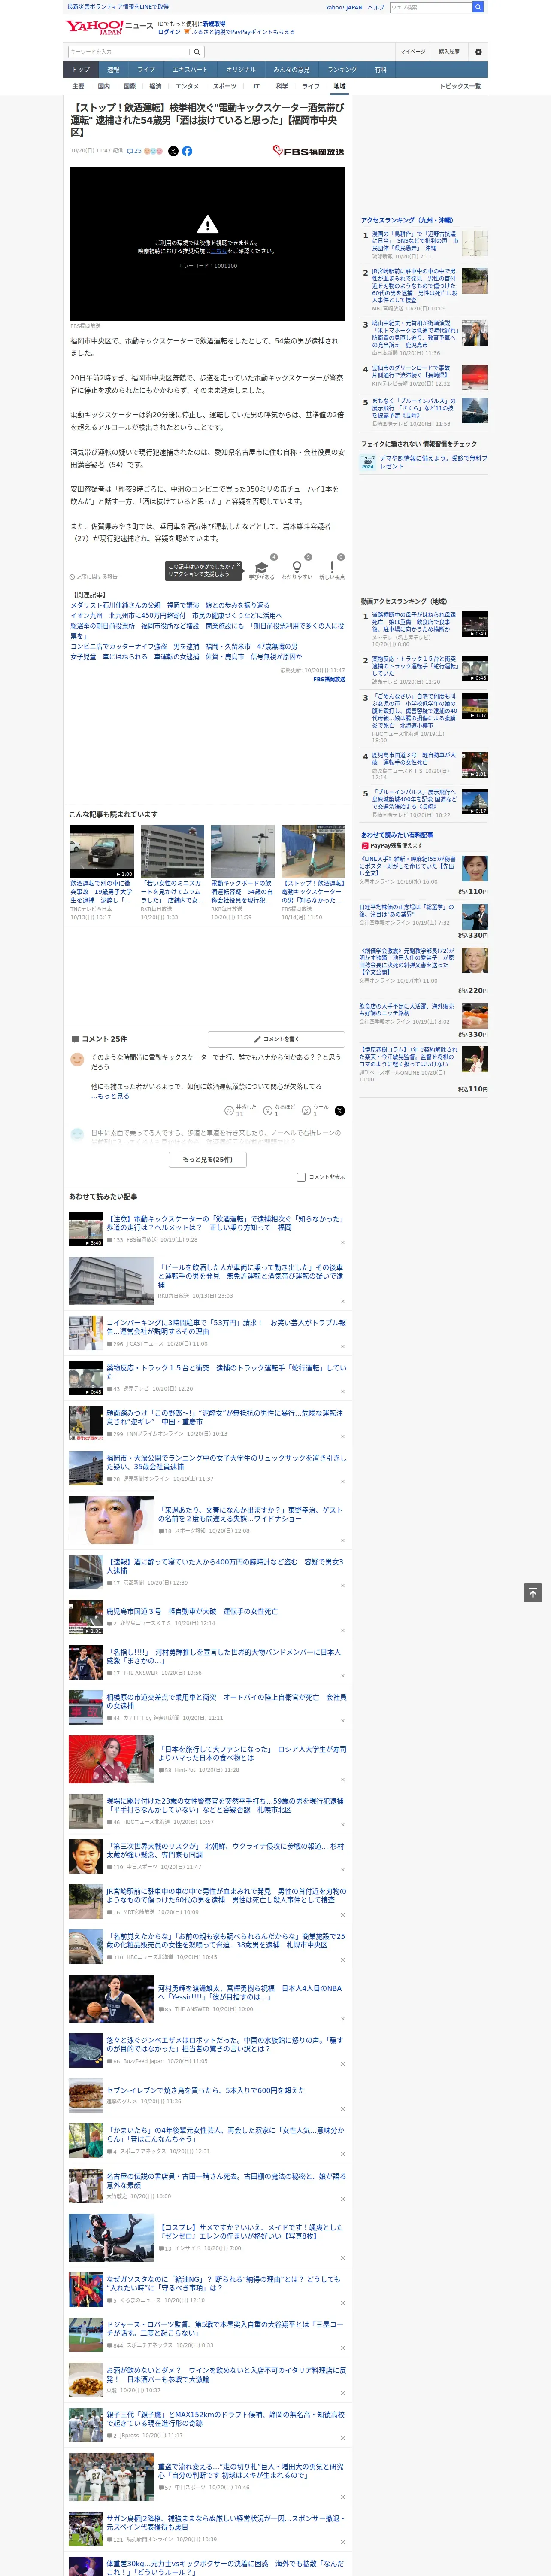Open the settings gear icon

(478, 52)
